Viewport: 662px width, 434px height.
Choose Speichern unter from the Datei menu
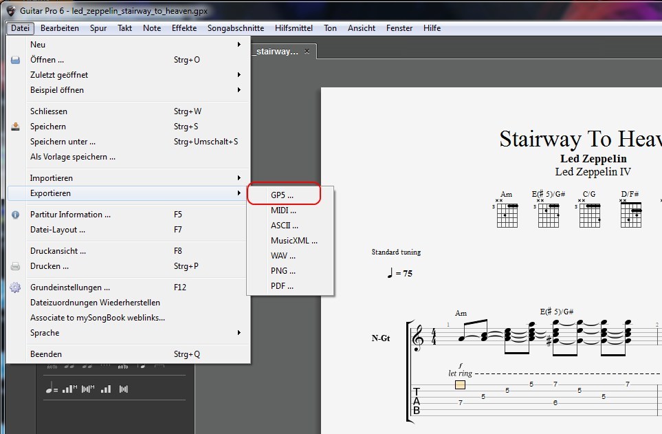click(x=126, y=142)
